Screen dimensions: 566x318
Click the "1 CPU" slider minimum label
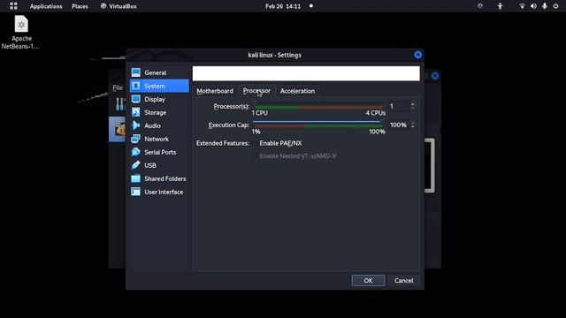pyautogui.click(x=260, y=113)
